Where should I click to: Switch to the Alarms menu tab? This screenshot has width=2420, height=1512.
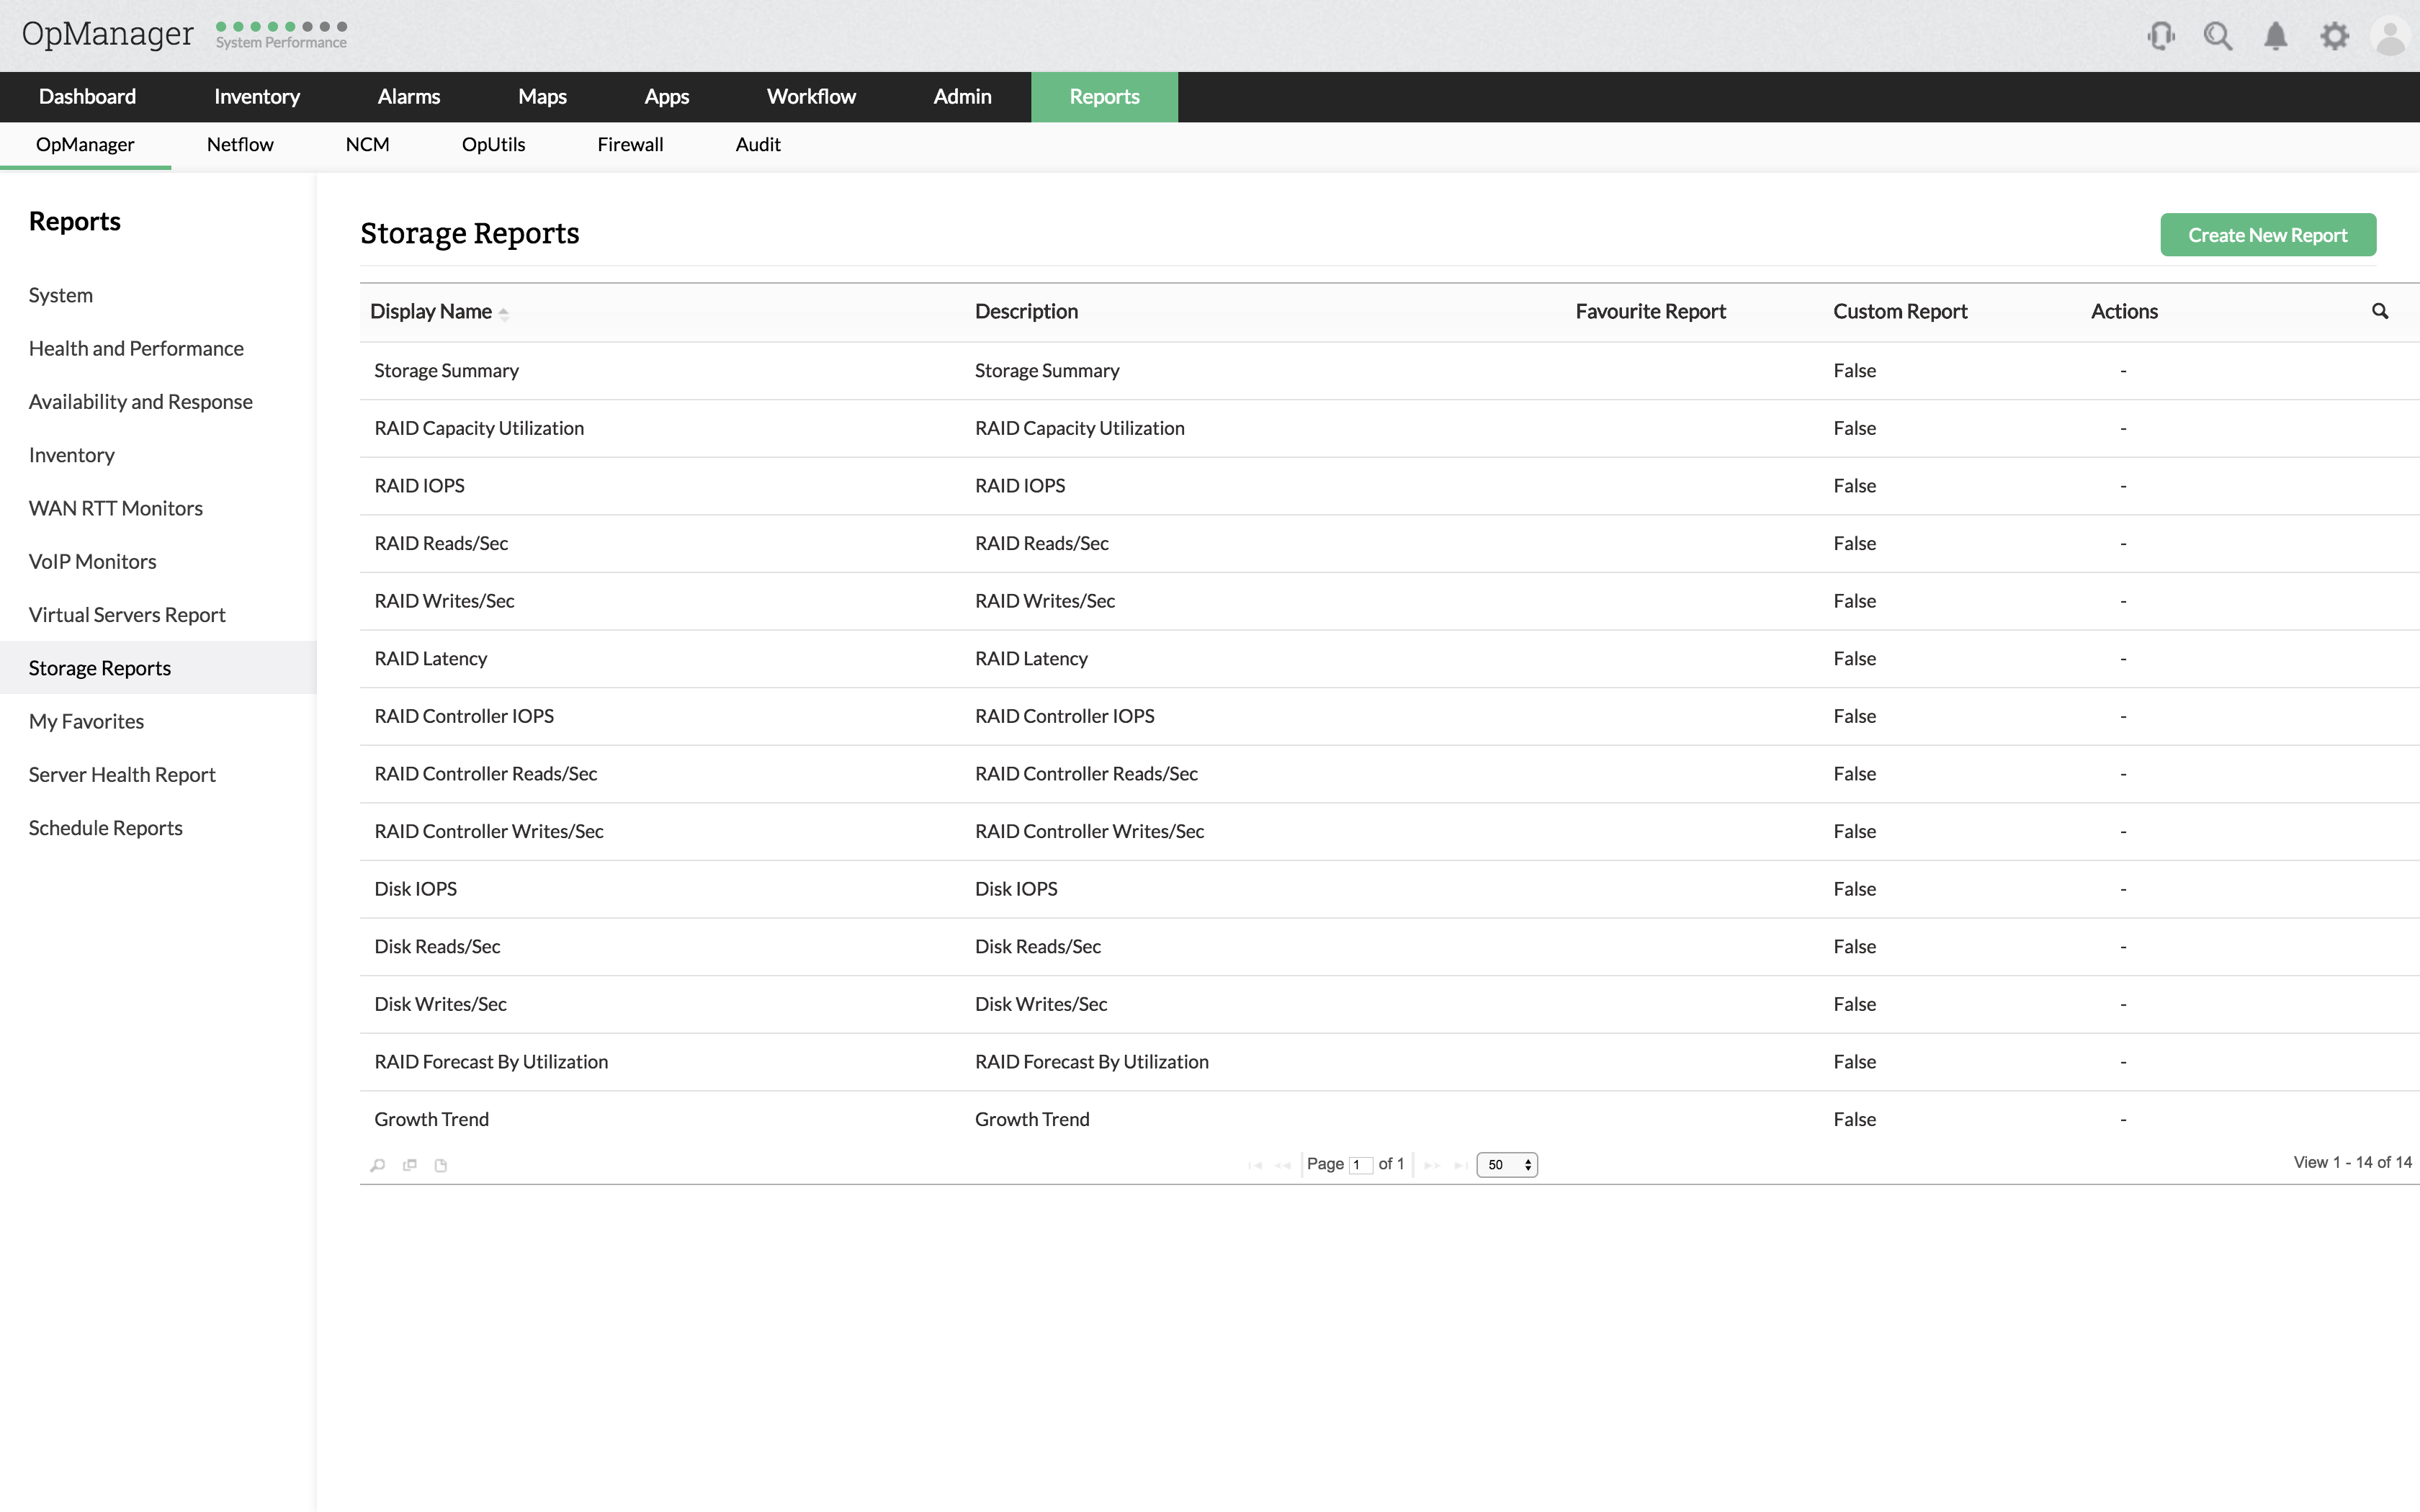pos(408,97)
